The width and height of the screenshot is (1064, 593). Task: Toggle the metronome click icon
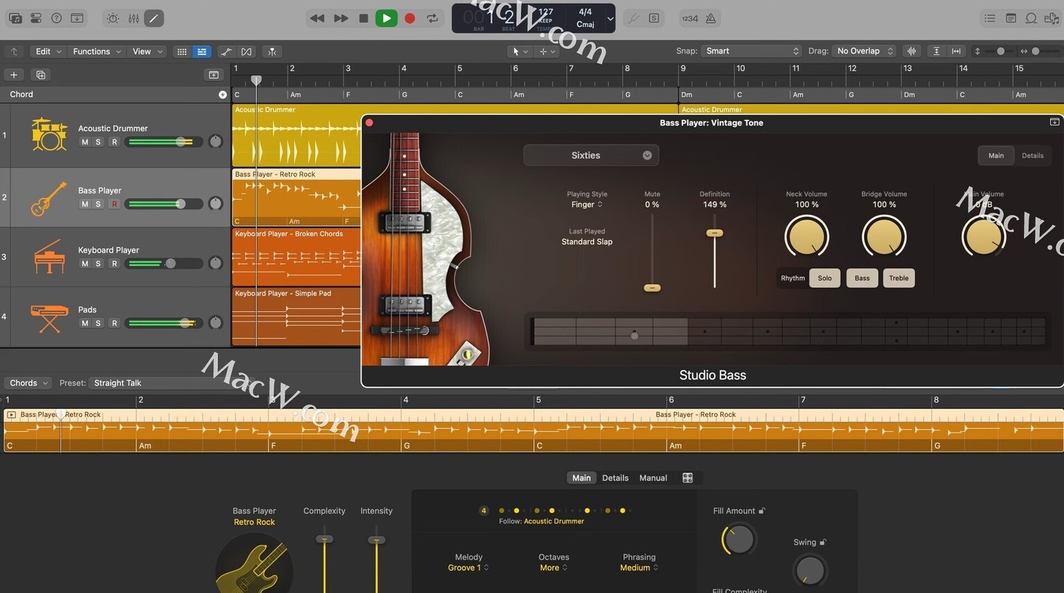pos(711,19)
